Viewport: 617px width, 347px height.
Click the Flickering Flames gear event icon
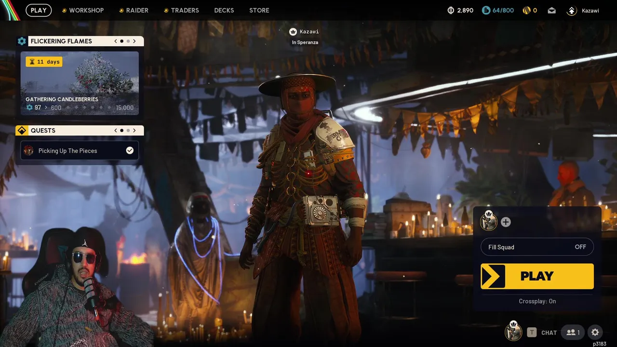pyautogui.click(x=22, y=41)
